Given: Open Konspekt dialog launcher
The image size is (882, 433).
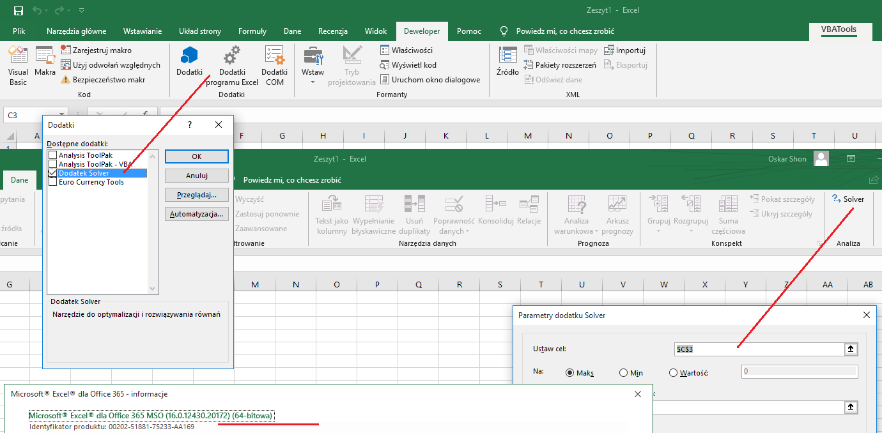Looking at the screenshot, I should (819, 243).
